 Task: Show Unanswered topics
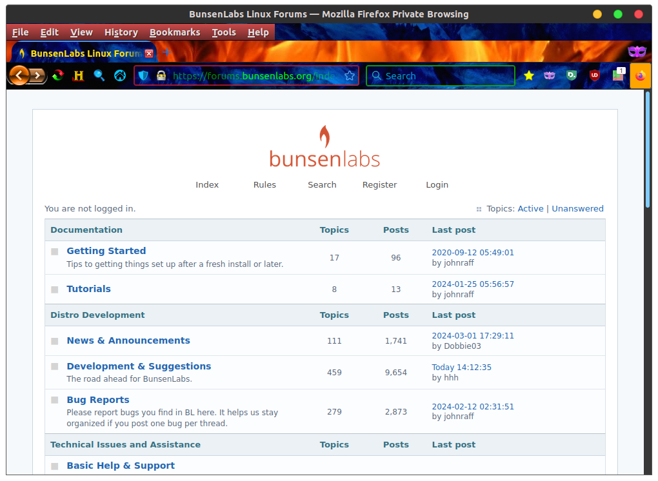click(x=578, y=208)
